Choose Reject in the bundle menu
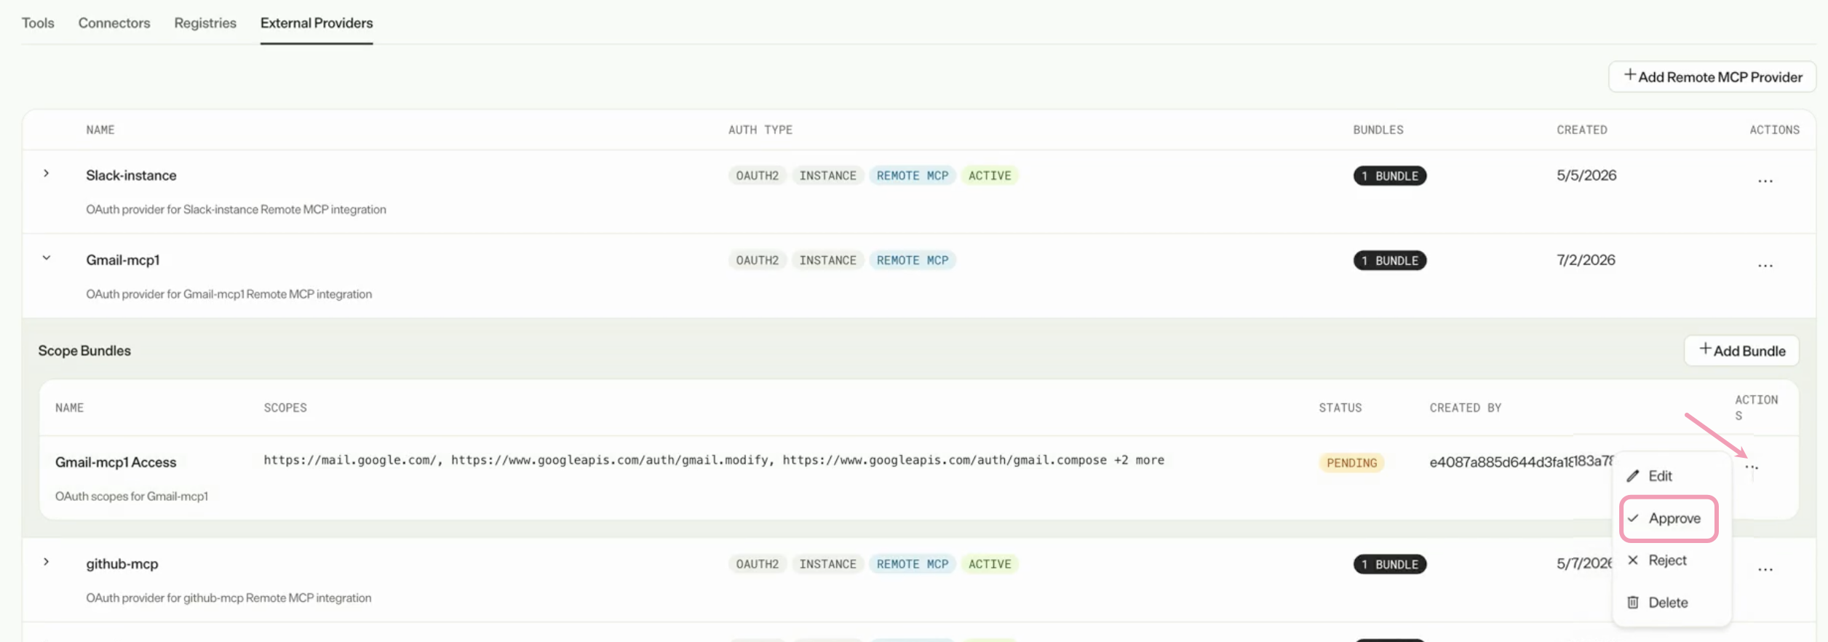Viewport: 1828px width, 642px height. point(1671,560)
